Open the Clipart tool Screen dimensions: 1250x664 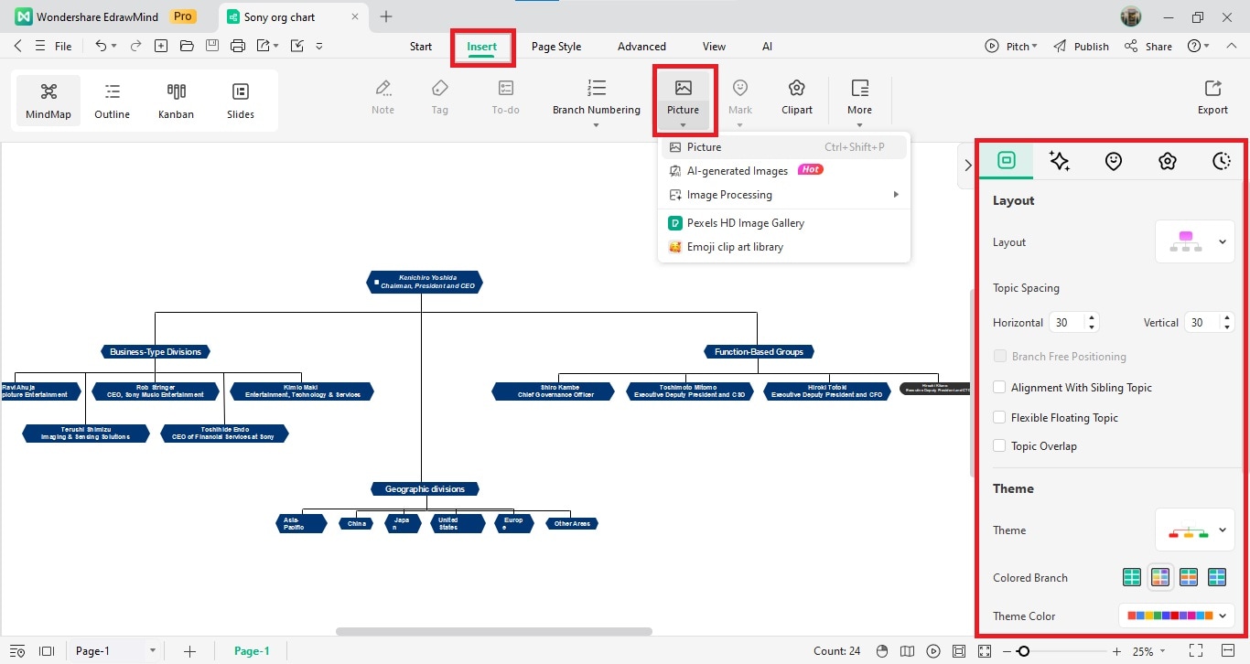coord(797,98)
